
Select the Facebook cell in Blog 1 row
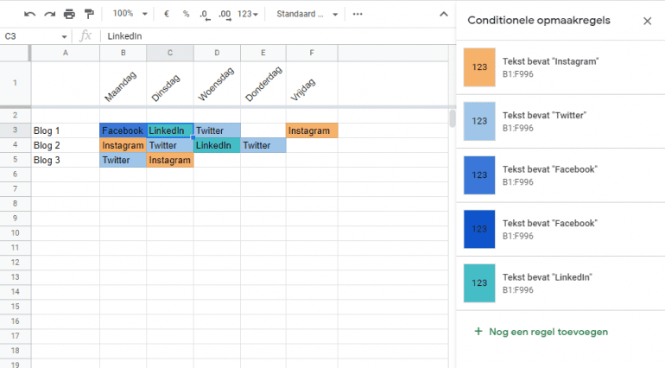(x=123, y=130)
